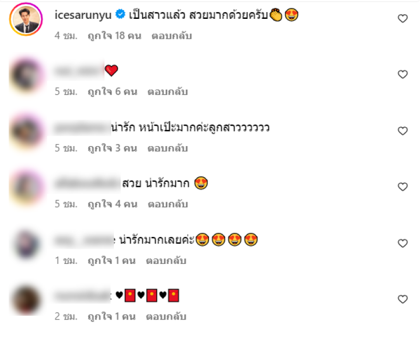Screen dimensions: 420x342
Task: Open blurred avatar beside the red heart comment
Action: tap(26, 75)
